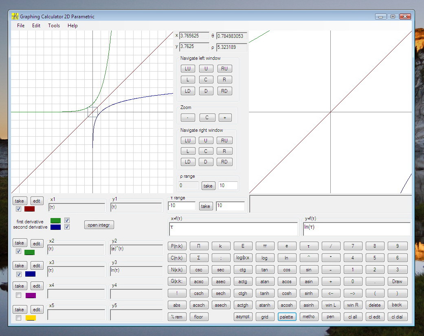Click open integr button
Image resolution: width=424 pixels, height=336 pixels.
coord(99,225)
